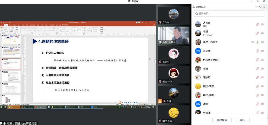
Task: Close the 成员 members panel
Action: pyautogui.click(x=260, y=7)
